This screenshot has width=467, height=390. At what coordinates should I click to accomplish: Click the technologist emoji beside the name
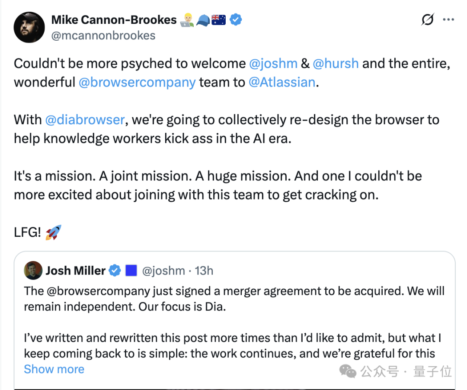(x=187, y=20)
